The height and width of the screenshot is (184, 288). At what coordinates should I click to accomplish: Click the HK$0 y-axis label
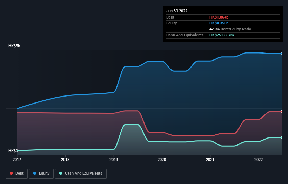pos(13,151)
